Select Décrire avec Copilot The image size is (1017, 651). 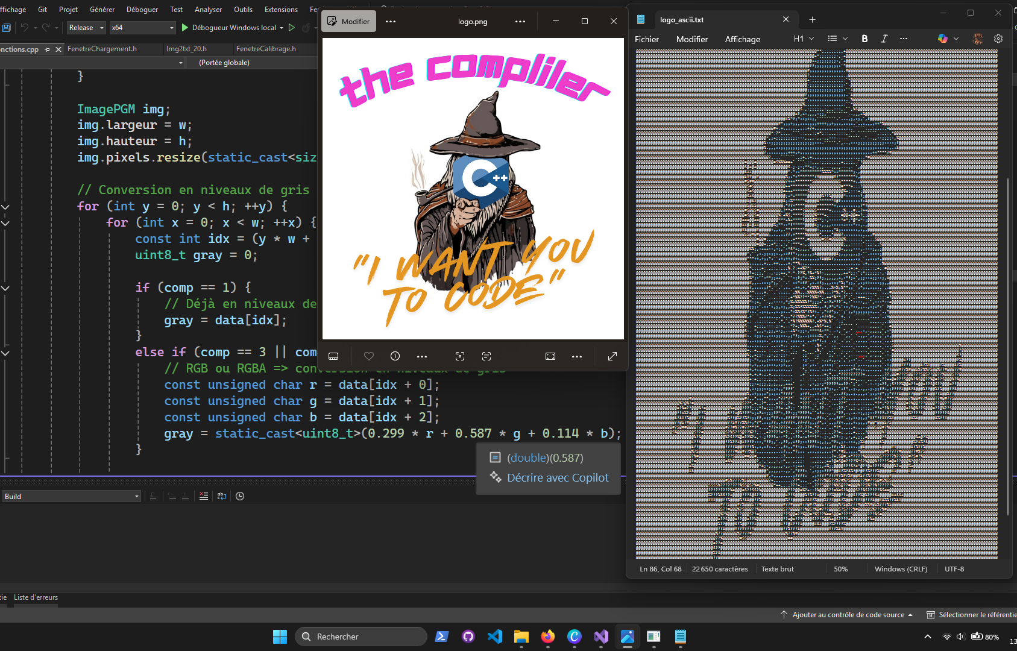coord(557,477)
